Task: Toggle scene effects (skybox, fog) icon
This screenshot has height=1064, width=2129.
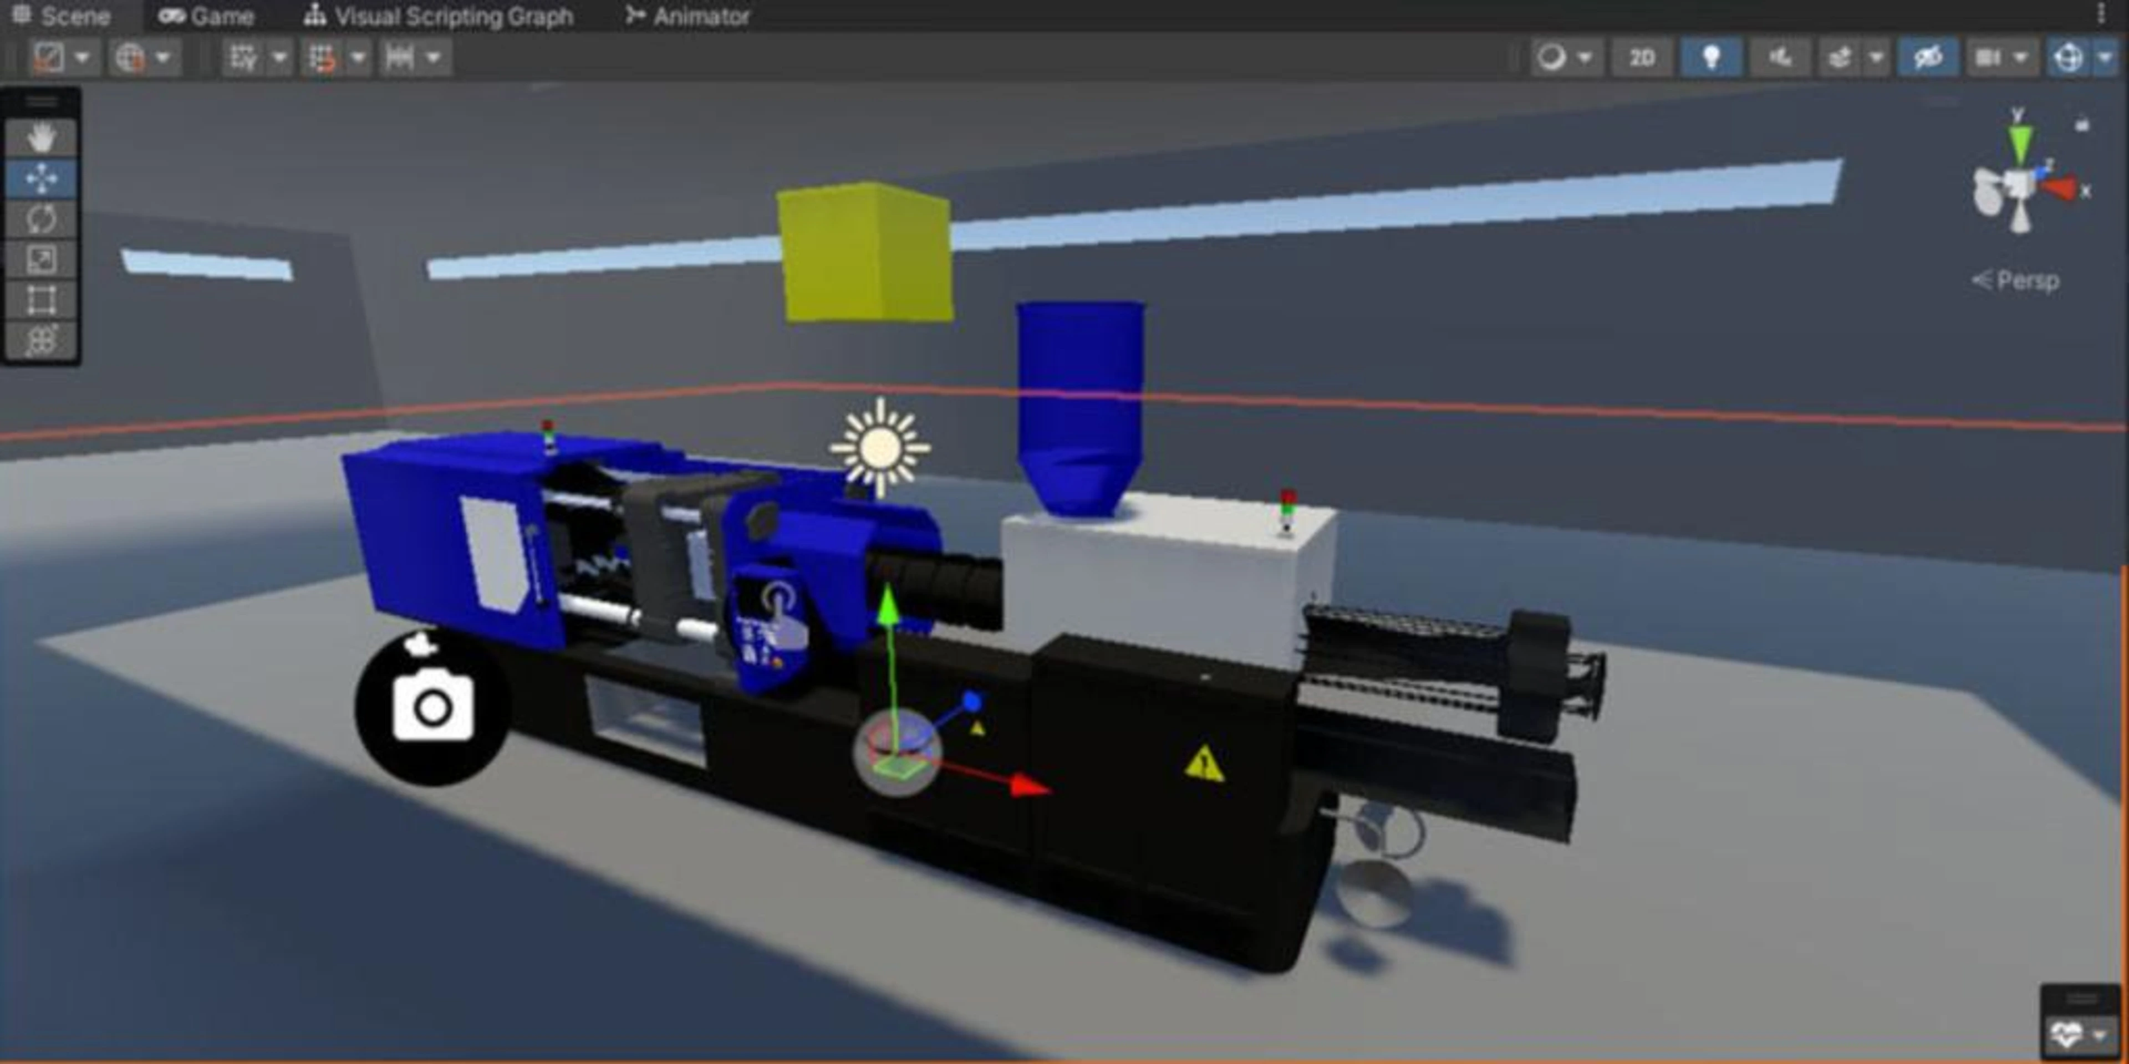Action: pos(1841,57)
